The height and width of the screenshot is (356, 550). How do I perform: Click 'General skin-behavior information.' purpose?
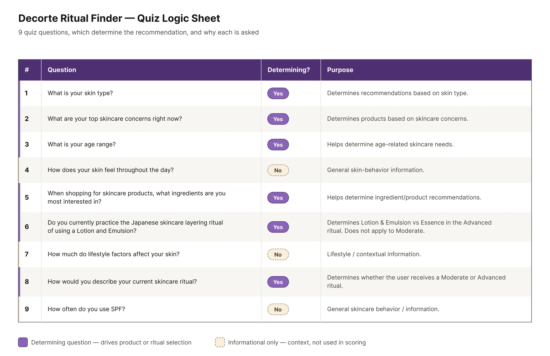coord(375,170)
